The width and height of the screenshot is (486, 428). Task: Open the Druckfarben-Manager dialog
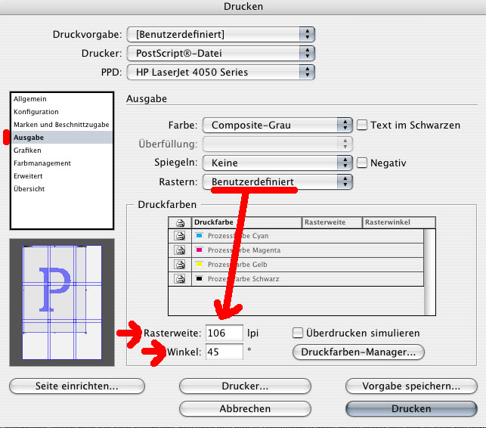point(358,352)
